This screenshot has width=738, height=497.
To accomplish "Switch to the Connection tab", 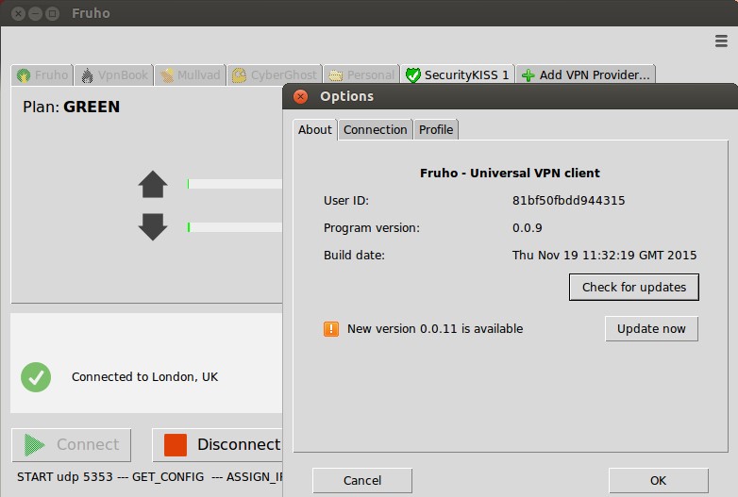I will (x=375, y=130).
